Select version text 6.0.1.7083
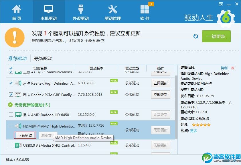This screenshot has height=165, width=241. (86, 83)
